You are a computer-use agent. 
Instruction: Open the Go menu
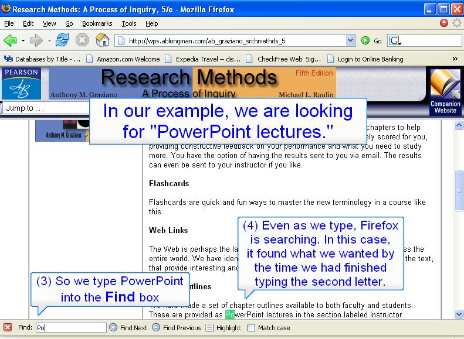(69, 23)
